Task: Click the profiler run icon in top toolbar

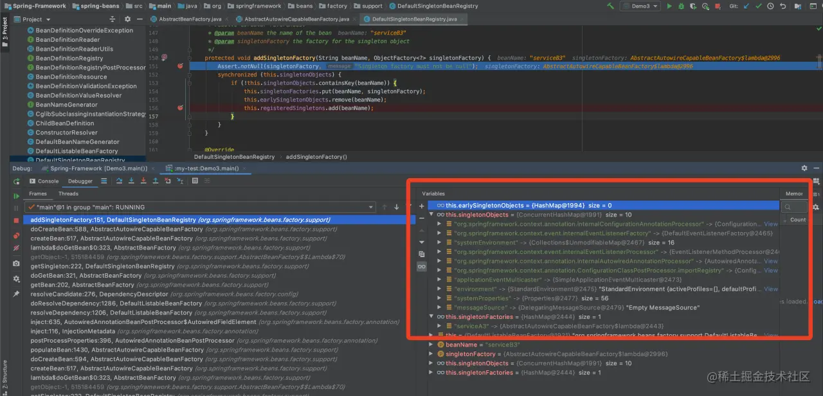Action: tap(706, 6)
